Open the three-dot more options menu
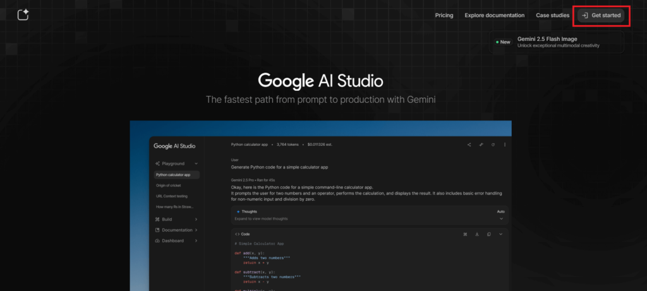Screen dimensions: 647x291 pos(505,145)
